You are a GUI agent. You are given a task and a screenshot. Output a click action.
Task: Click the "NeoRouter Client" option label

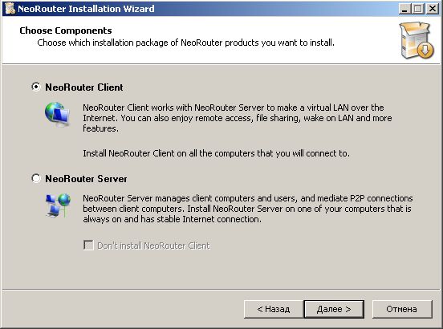[84, 87]
